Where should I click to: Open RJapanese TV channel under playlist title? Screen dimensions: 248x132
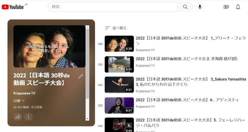pos(24,93)
